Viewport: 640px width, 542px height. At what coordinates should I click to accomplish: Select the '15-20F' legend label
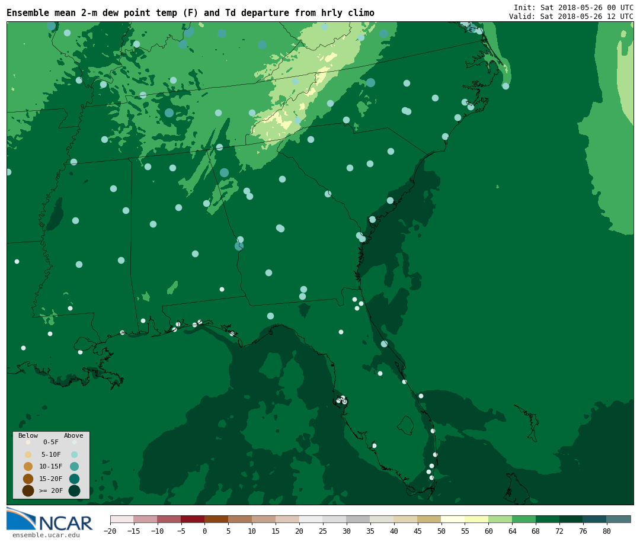coord(50,479)
